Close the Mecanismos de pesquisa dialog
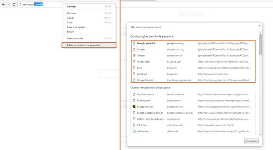Screen dimensions: 273x150 (x=259, y=25)
